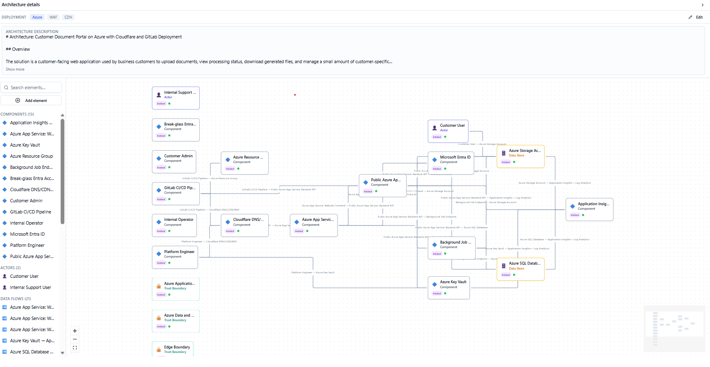The width and height of the screenshot is (710, 367).
Task: Click Microsoft Entra ID node icon on canvas
Action: (x=434, y=159)
